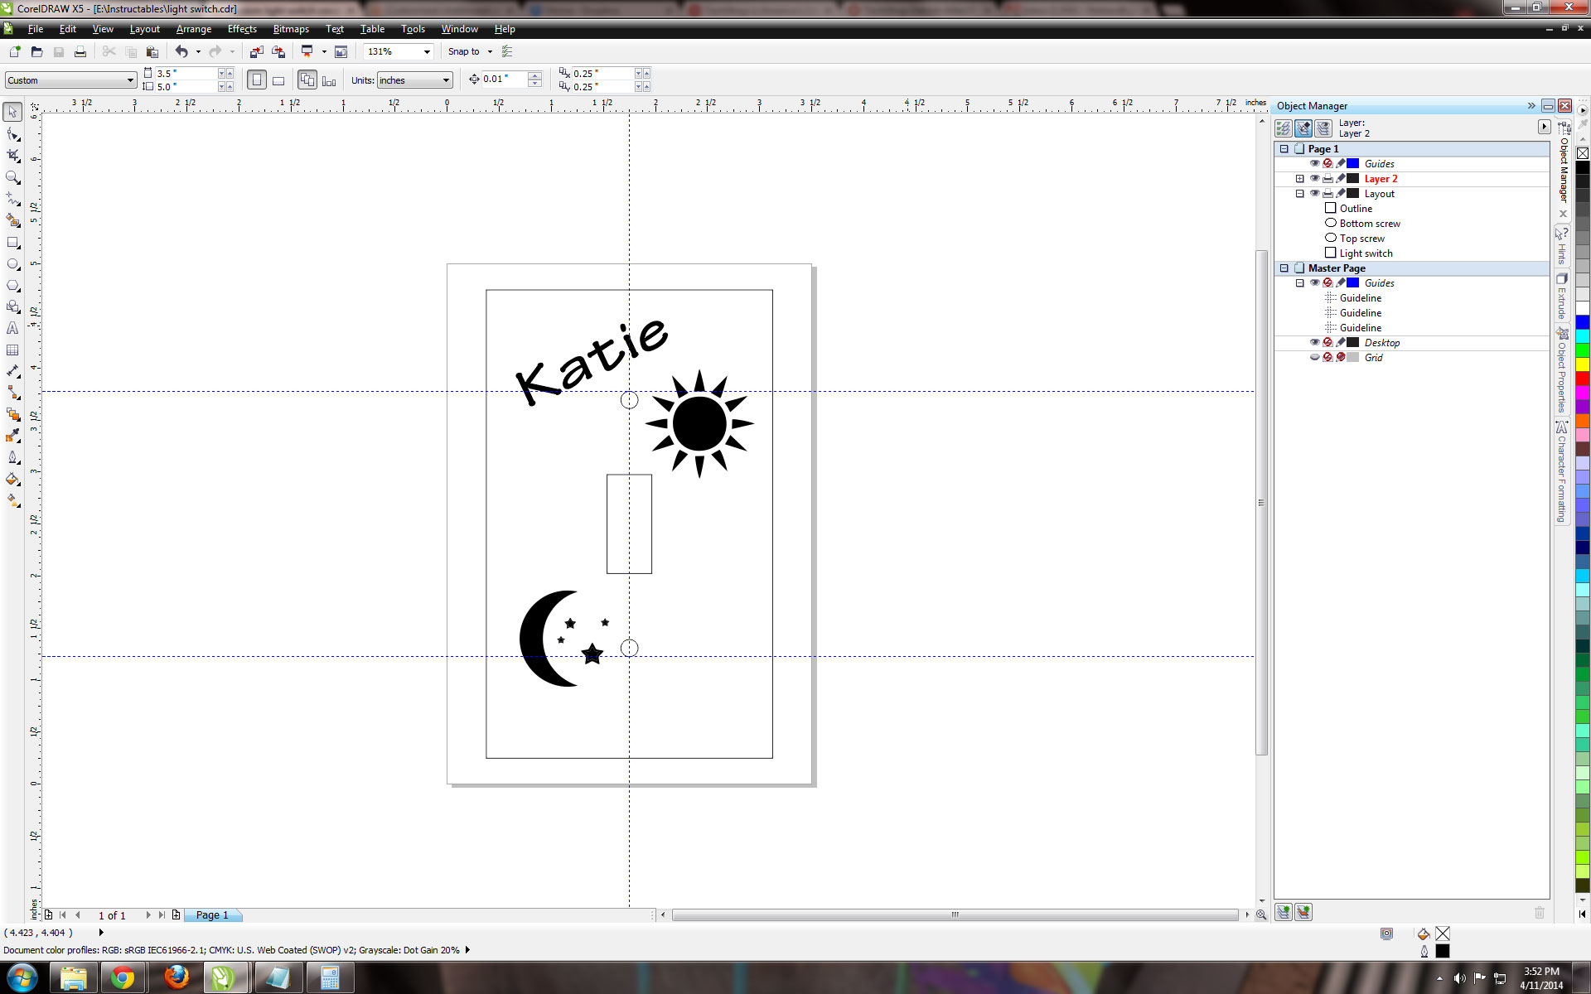Select the Eyedropper tool in toolbox
This screenshot has height=994, width=1591.
click(12, 436)
